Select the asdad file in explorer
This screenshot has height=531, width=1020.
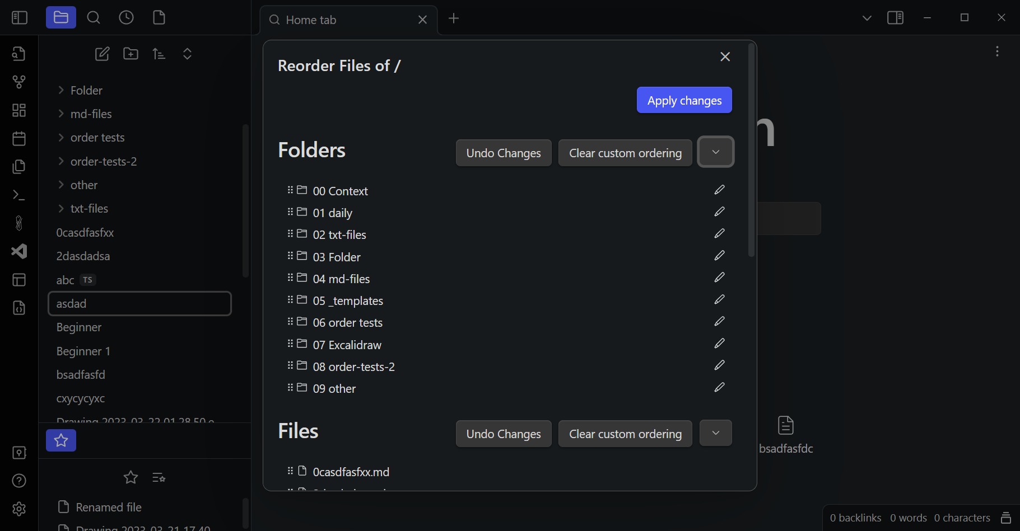coord(140,303)
